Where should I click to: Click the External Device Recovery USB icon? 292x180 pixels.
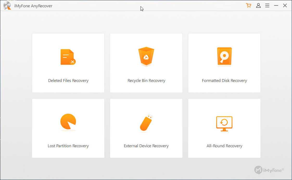[x=146, y=122]
